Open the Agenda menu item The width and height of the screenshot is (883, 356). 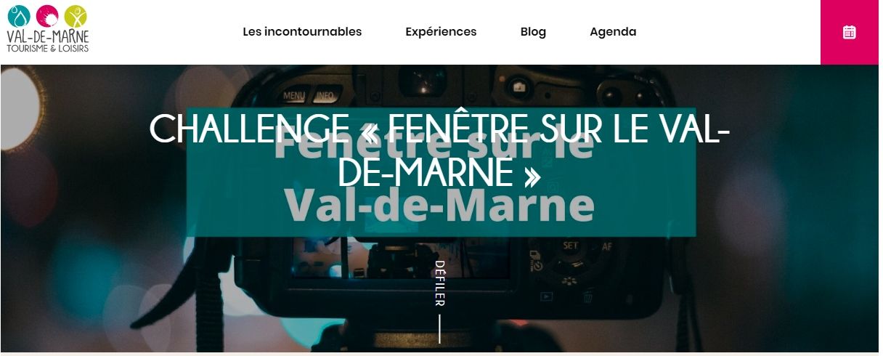[x=613, y=32]
